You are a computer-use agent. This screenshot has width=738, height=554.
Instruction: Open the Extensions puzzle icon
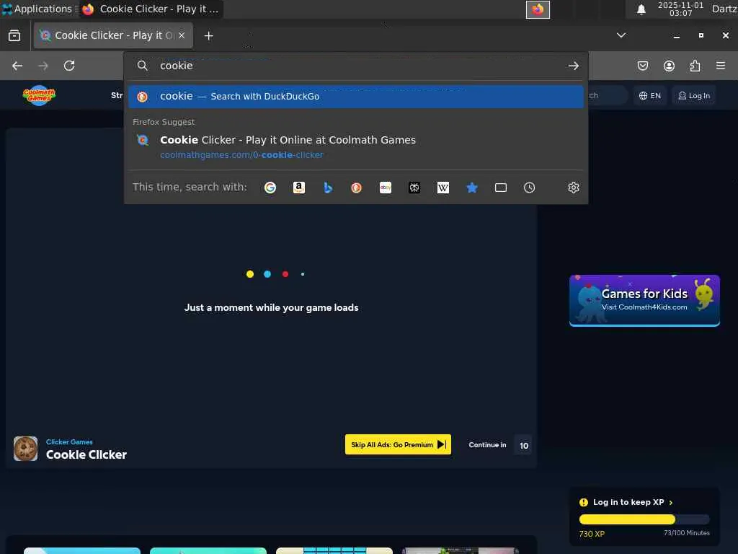click(x=695, y=66)
